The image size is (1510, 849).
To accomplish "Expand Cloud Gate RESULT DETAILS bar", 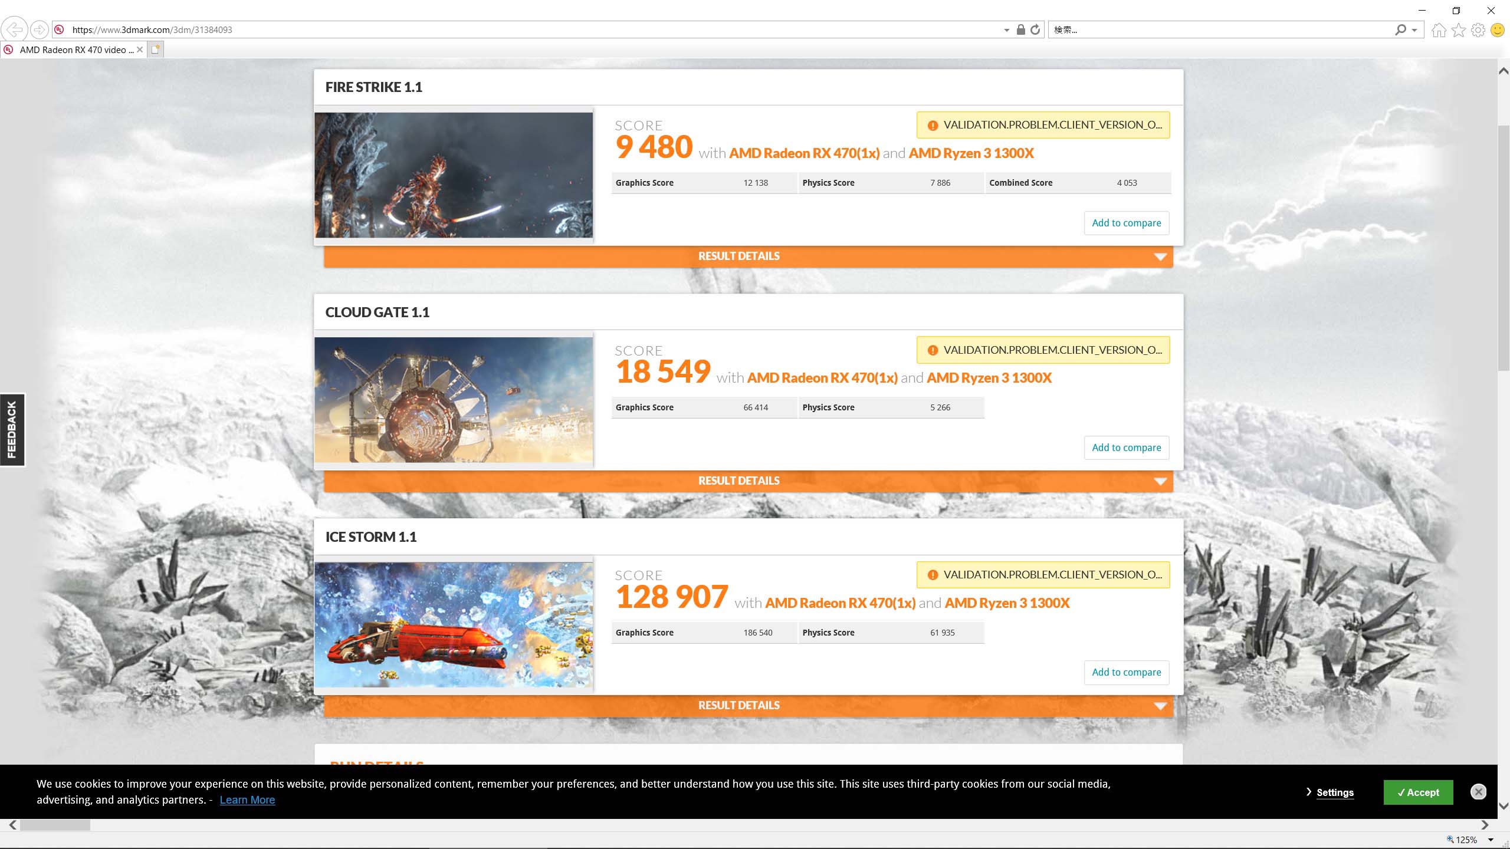I will (x=748, y=481).
